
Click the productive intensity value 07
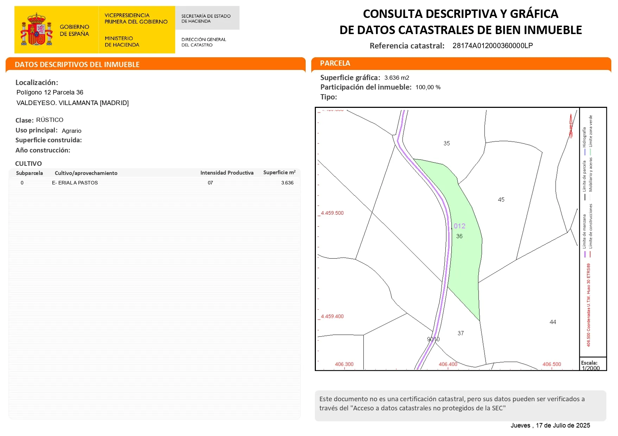(210, 183)
